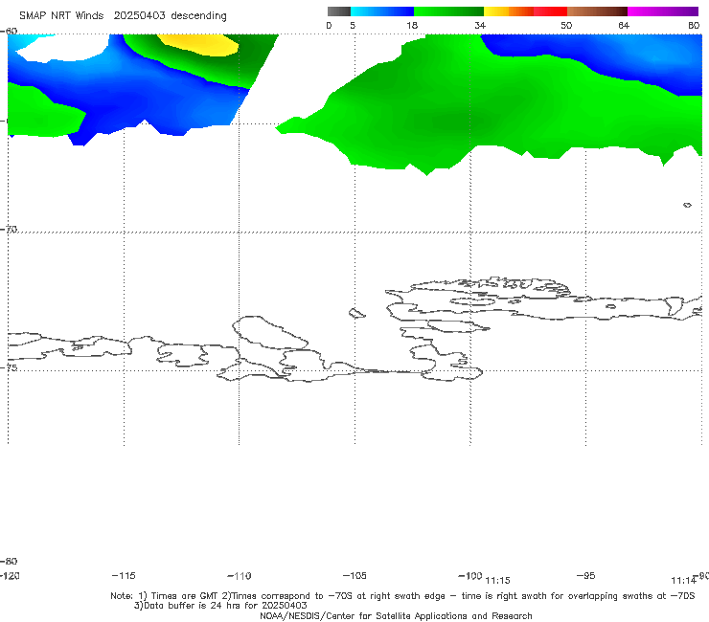Image resolution: width=709 pixels, height=622 pixels.
Task: Click the longitude label '-105'
Action: [354, 575]
